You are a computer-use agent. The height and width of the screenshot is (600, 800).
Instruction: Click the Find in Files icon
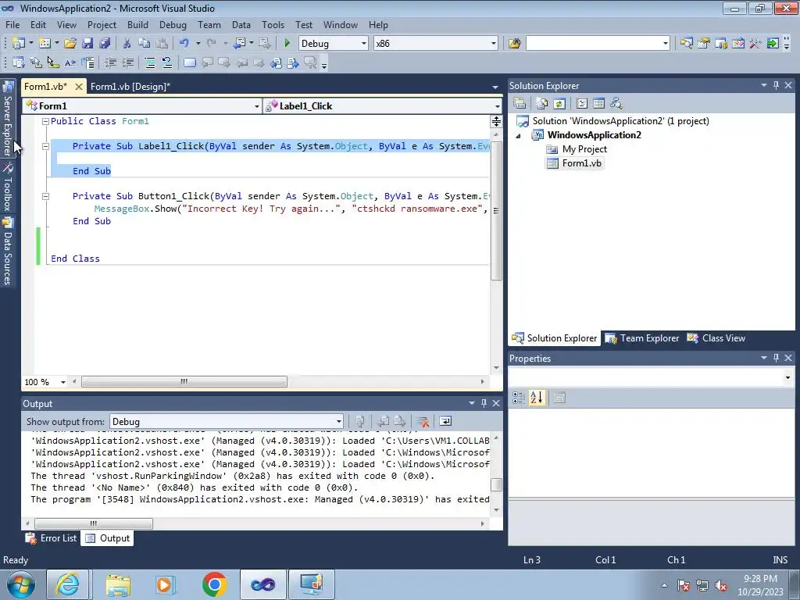(x=514, y=44)
